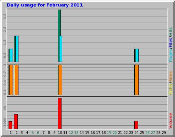Click the yellow 'Visits' legend label

[171, 89]
